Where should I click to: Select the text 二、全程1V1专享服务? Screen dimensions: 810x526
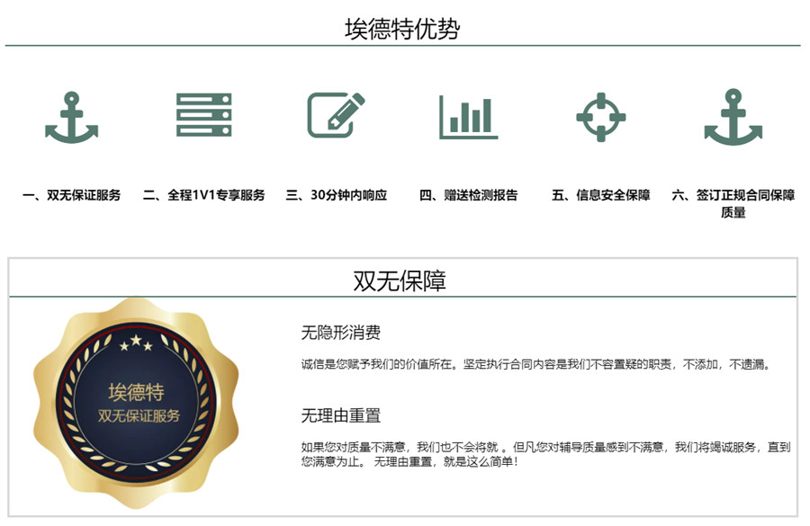(x=203, y=195)
